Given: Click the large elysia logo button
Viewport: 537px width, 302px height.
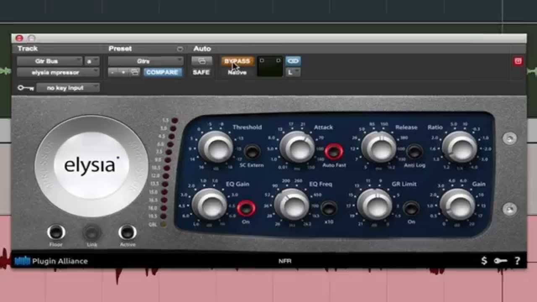Looking at the screenshot, I should coord(91,166).
